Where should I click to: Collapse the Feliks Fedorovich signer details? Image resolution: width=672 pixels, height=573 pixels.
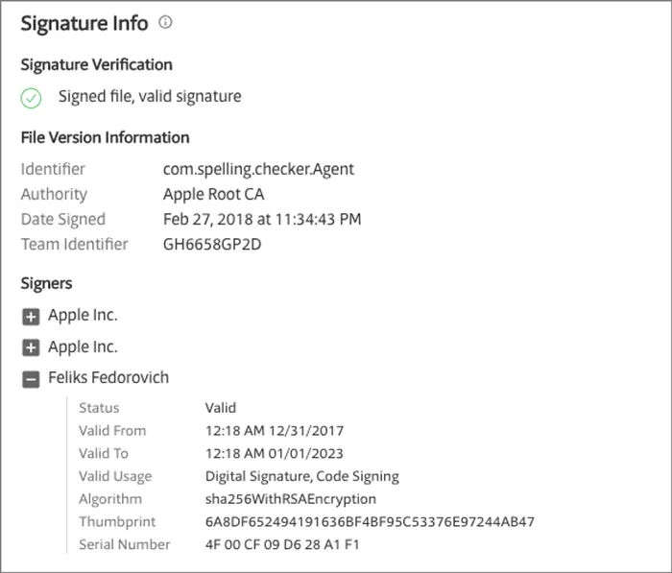click(31, 379)
